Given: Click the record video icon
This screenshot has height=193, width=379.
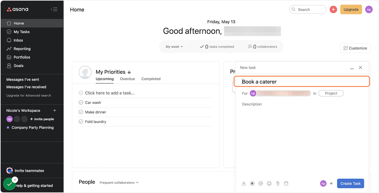Looking at the screenshot, I should [x=252, y=183].
